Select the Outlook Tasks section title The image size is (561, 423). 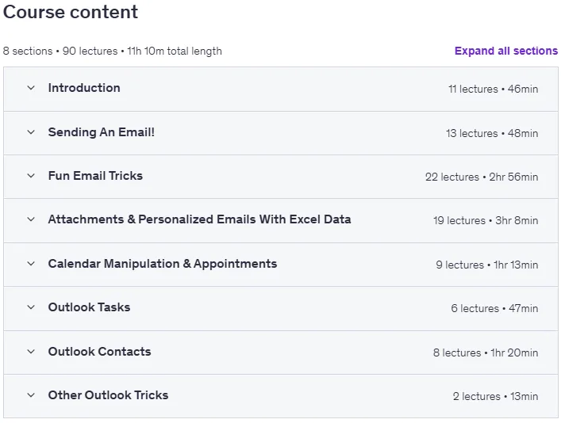(x=89, y=307)
